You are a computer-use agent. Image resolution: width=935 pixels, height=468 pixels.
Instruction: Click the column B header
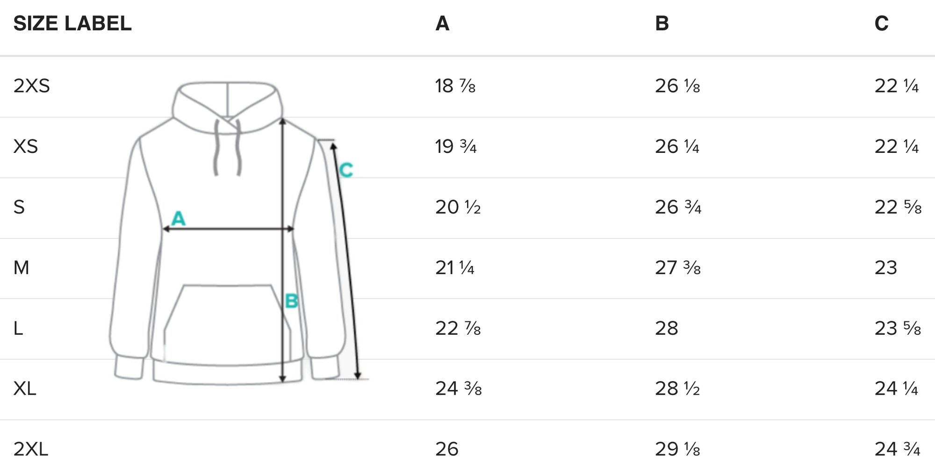pyautogui.click(x=662, y=23)
